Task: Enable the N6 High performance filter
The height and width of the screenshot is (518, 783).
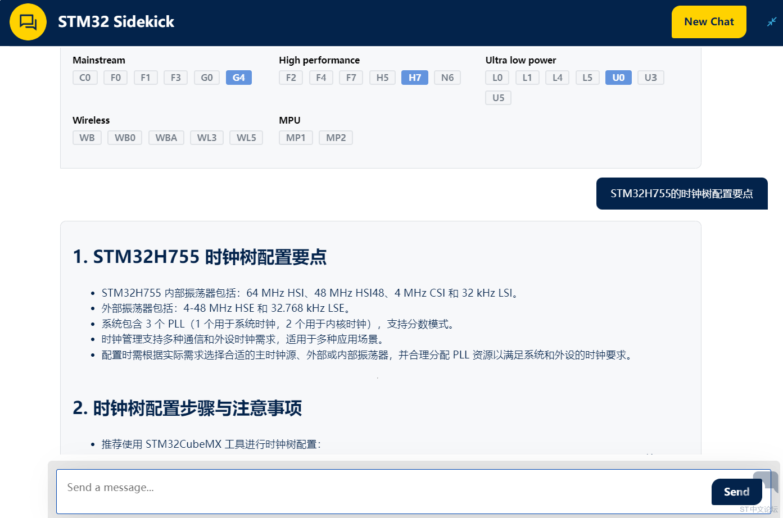Action: pyautogui.click(x=447, y=77)
